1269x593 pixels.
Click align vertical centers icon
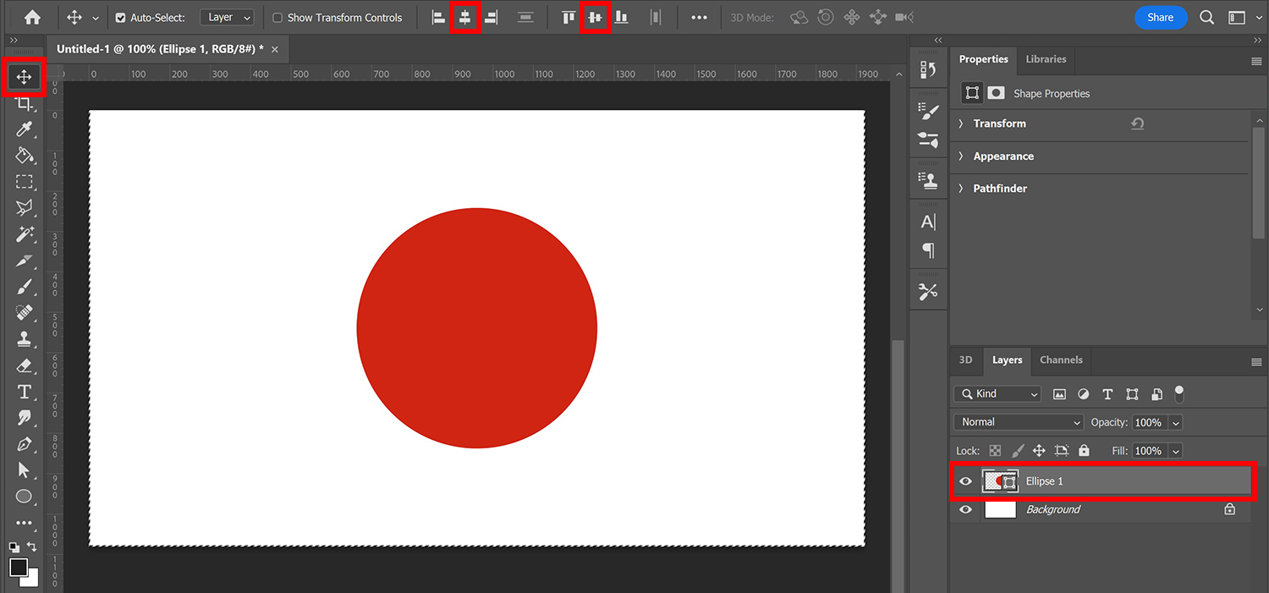(595, 18)
